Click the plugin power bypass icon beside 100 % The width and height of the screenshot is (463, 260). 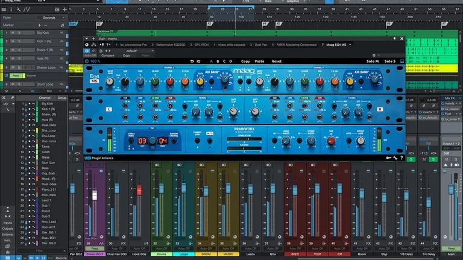(87, 61)
